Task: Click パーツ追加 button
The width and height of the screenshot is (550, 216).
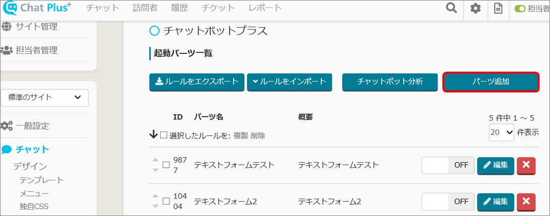Action: point(490,82)
